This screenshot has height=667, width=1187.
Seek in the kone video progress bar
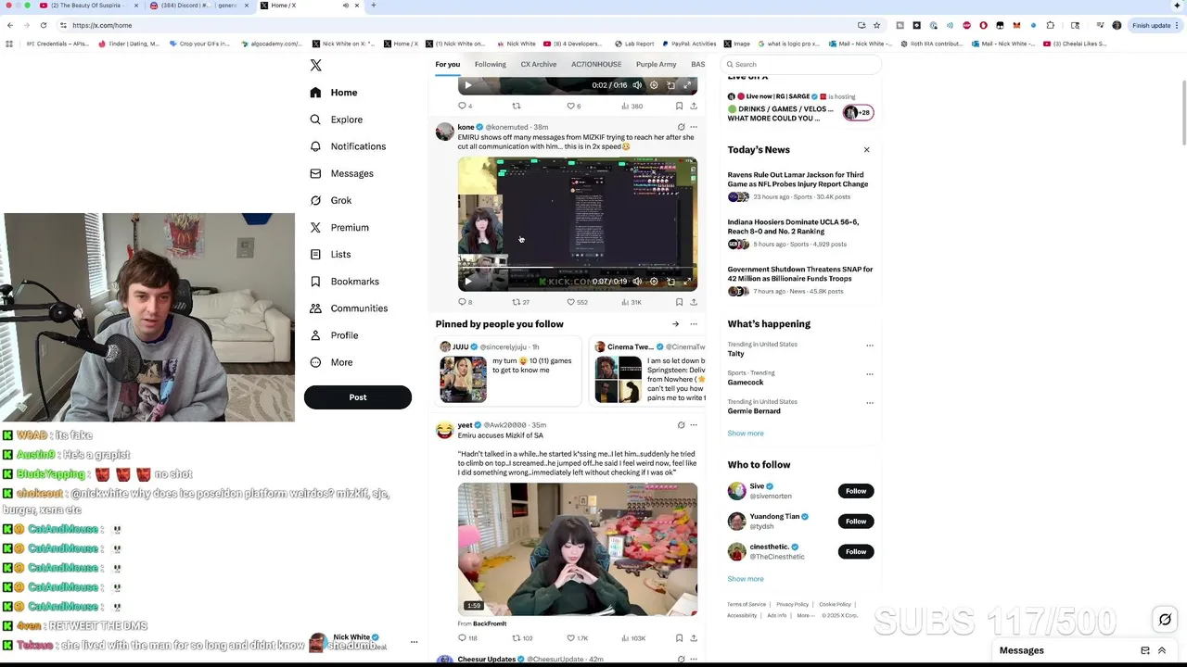[x=577, y=270]
